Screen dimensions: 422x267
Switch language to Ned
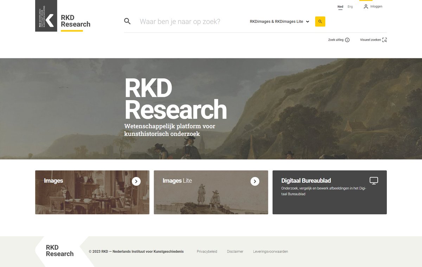(340, 7)
